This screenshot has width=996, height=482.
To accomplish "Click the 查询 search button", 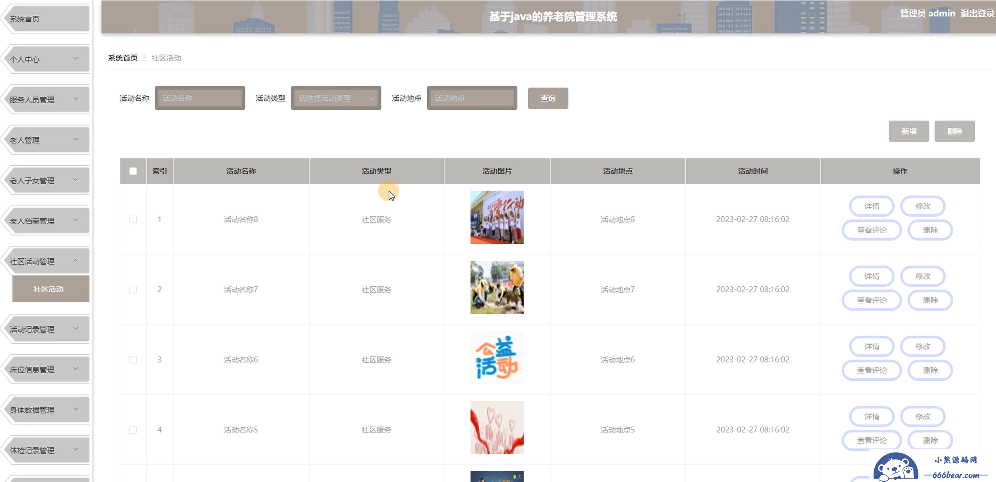I will coord(548,98).
